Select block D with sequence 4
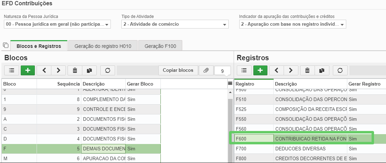Viewport: 386px width, 163px height. pos(81,139)
